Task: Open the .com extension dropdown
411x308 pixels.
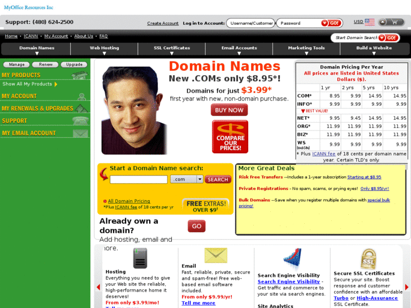Action: pyautogui.click(x=187, y=179)
